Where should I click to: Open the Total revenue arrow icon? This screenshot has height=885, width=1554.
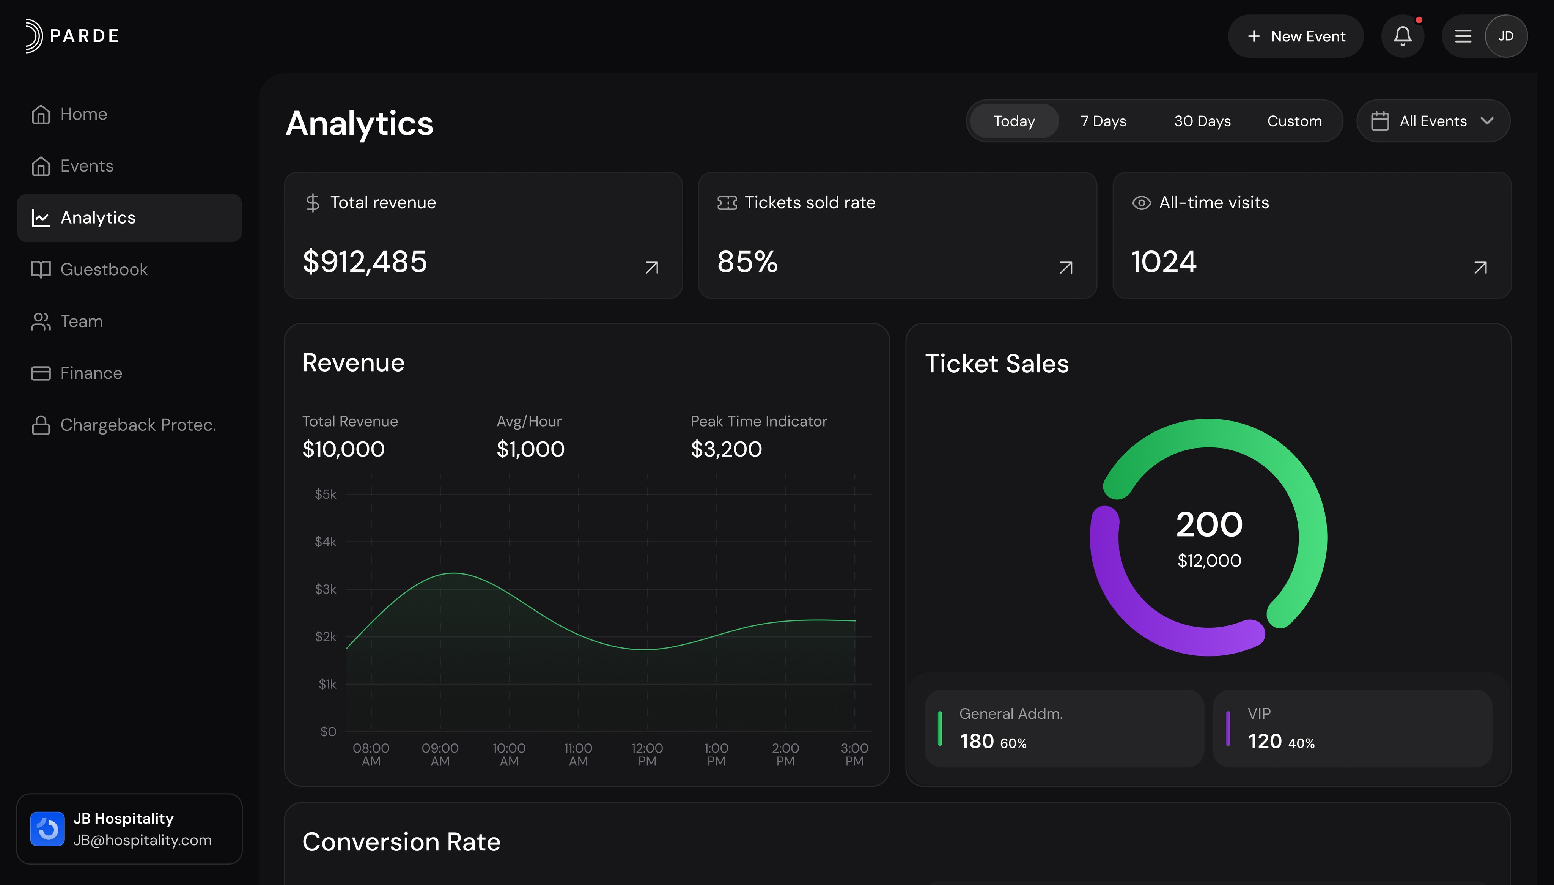(651, 268)
